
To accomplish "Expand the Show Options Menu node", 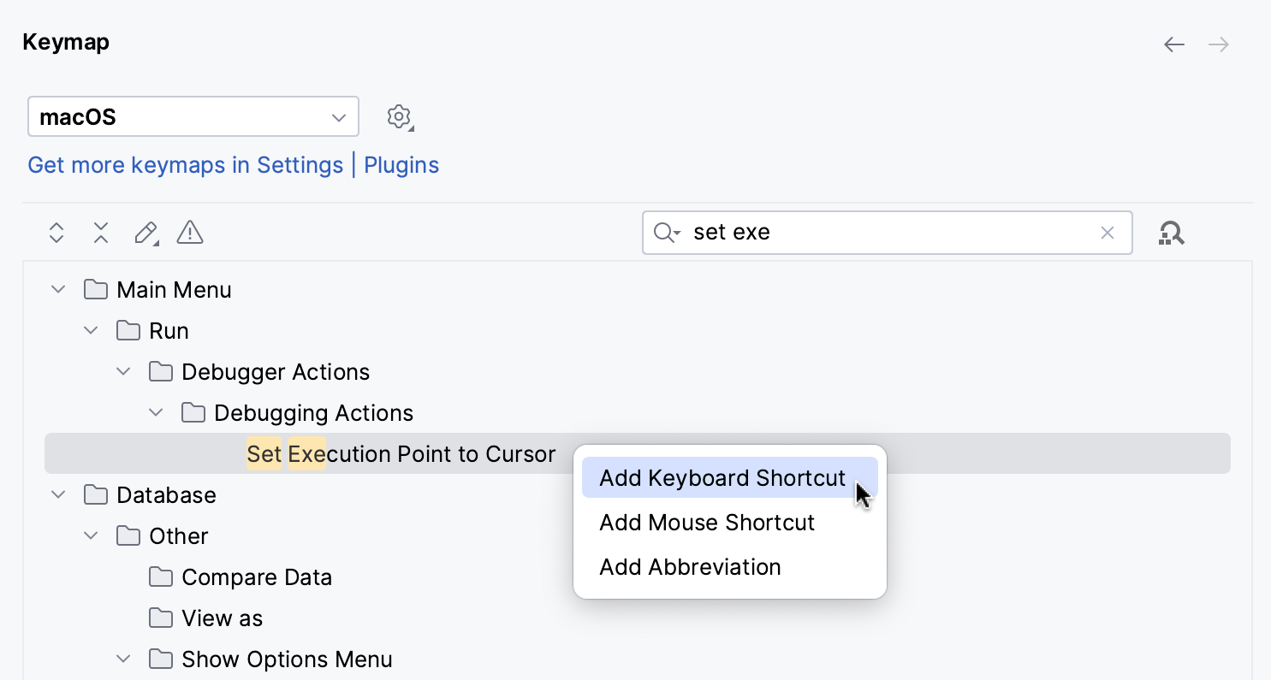I will click(123, 659).
